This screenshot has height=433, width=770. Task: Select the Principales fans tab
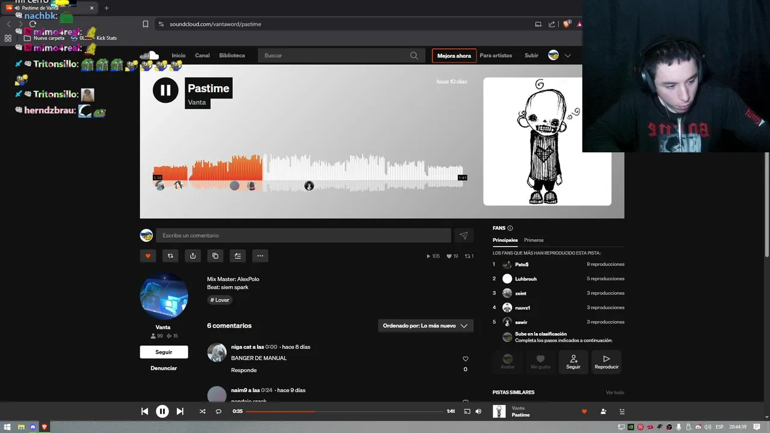[x=505, y=240]
